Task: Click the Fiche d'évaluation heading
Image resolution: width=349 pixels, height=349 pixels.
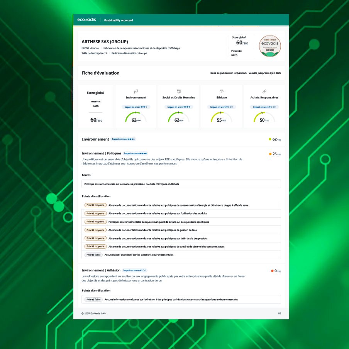Action: (100, 73)
